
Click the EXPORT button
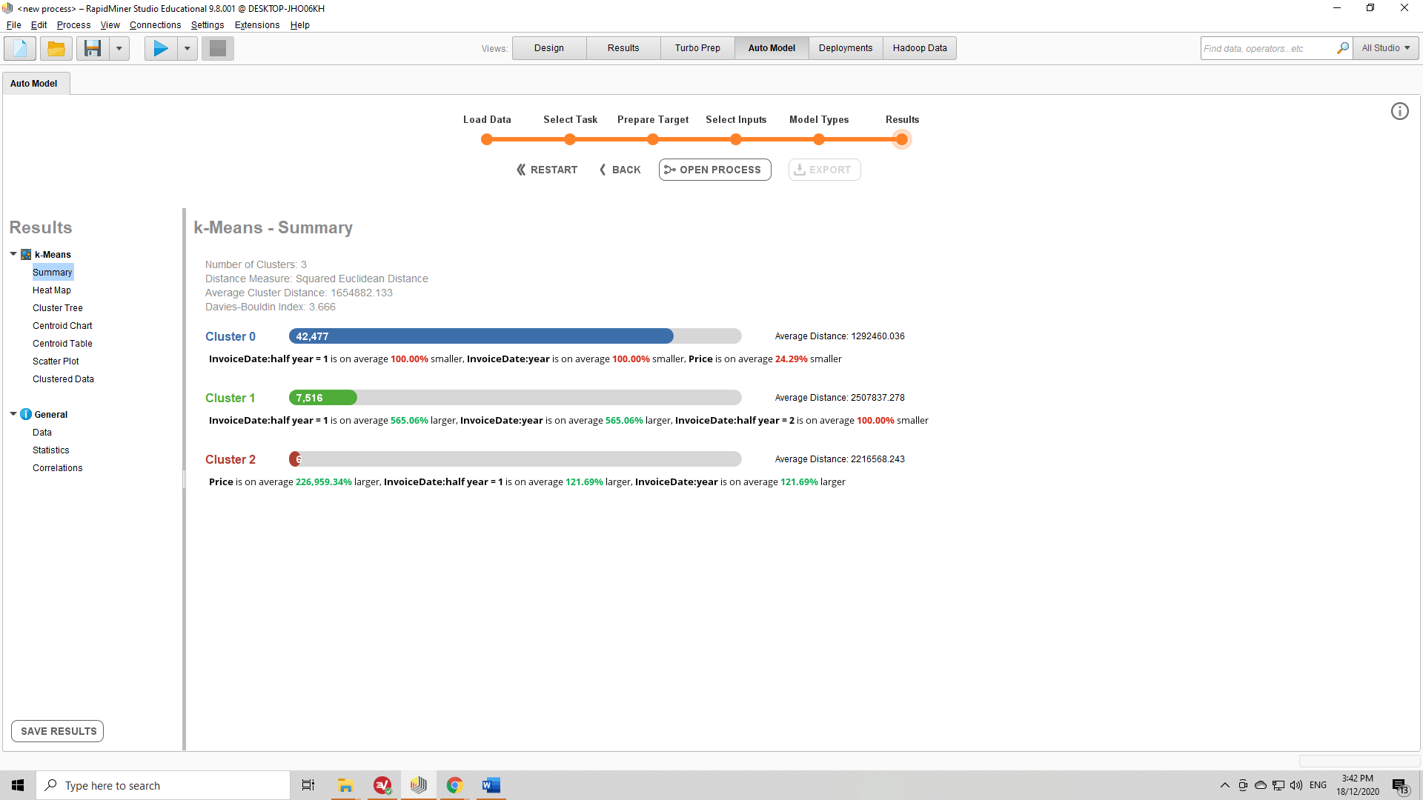pos(824,170)
